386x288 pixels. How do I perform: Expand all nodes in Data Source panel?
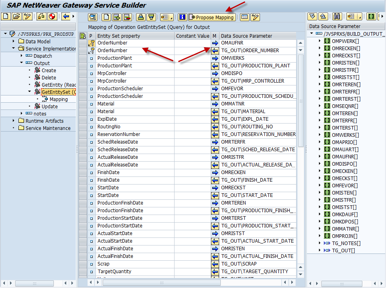point(312,16)
